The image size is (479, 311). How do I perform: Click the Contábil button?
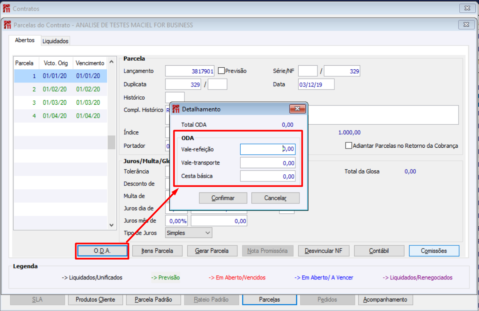pyautogui.click(x=379, y=251)
